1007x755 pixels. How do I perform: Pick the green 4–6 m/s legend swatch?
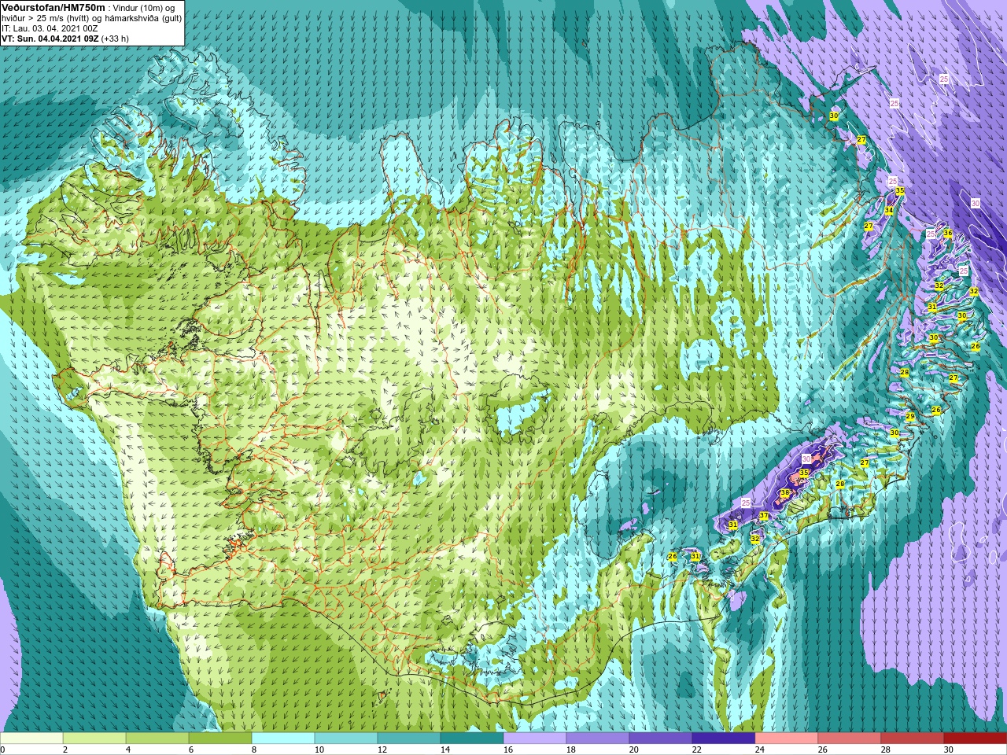coord(157,738)
